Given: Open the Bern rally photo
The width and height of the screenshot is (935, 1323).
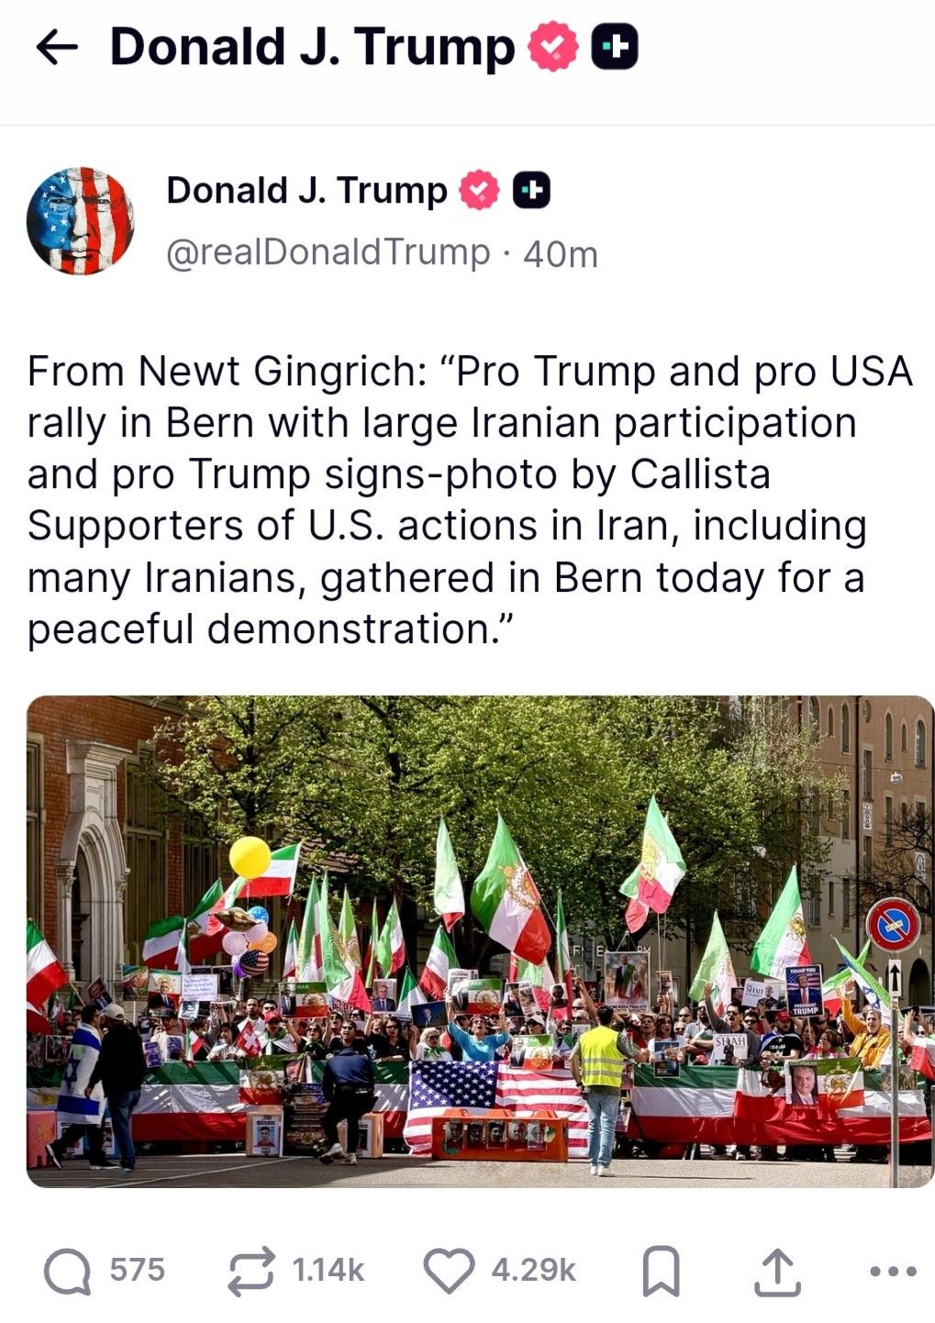Looking at the screenshot, I should point(480,941).
